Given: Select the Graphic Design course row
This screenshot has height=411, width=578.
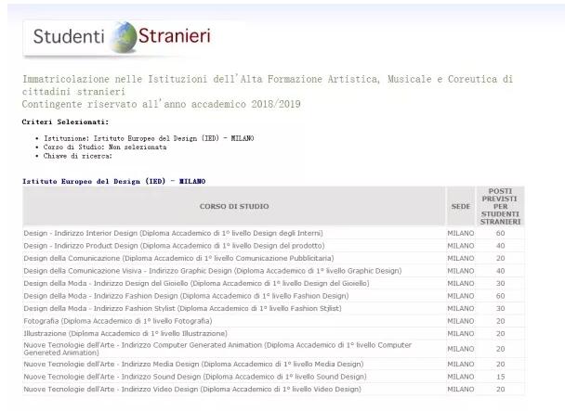Looking at the screenshot, I should click(273, 271).
